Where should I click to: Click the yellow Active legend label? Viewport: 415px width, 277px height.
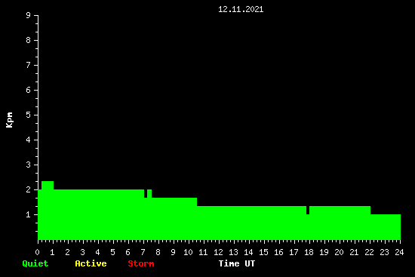(x=91, y=263)
